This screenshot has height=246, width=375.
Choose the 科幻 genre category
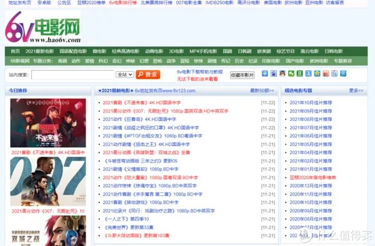point(103,61)
